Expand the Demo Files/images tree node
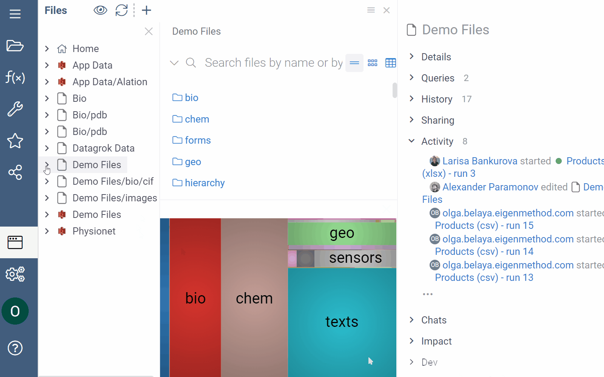Viewport: 604px width, 377px height. (47, 198)
